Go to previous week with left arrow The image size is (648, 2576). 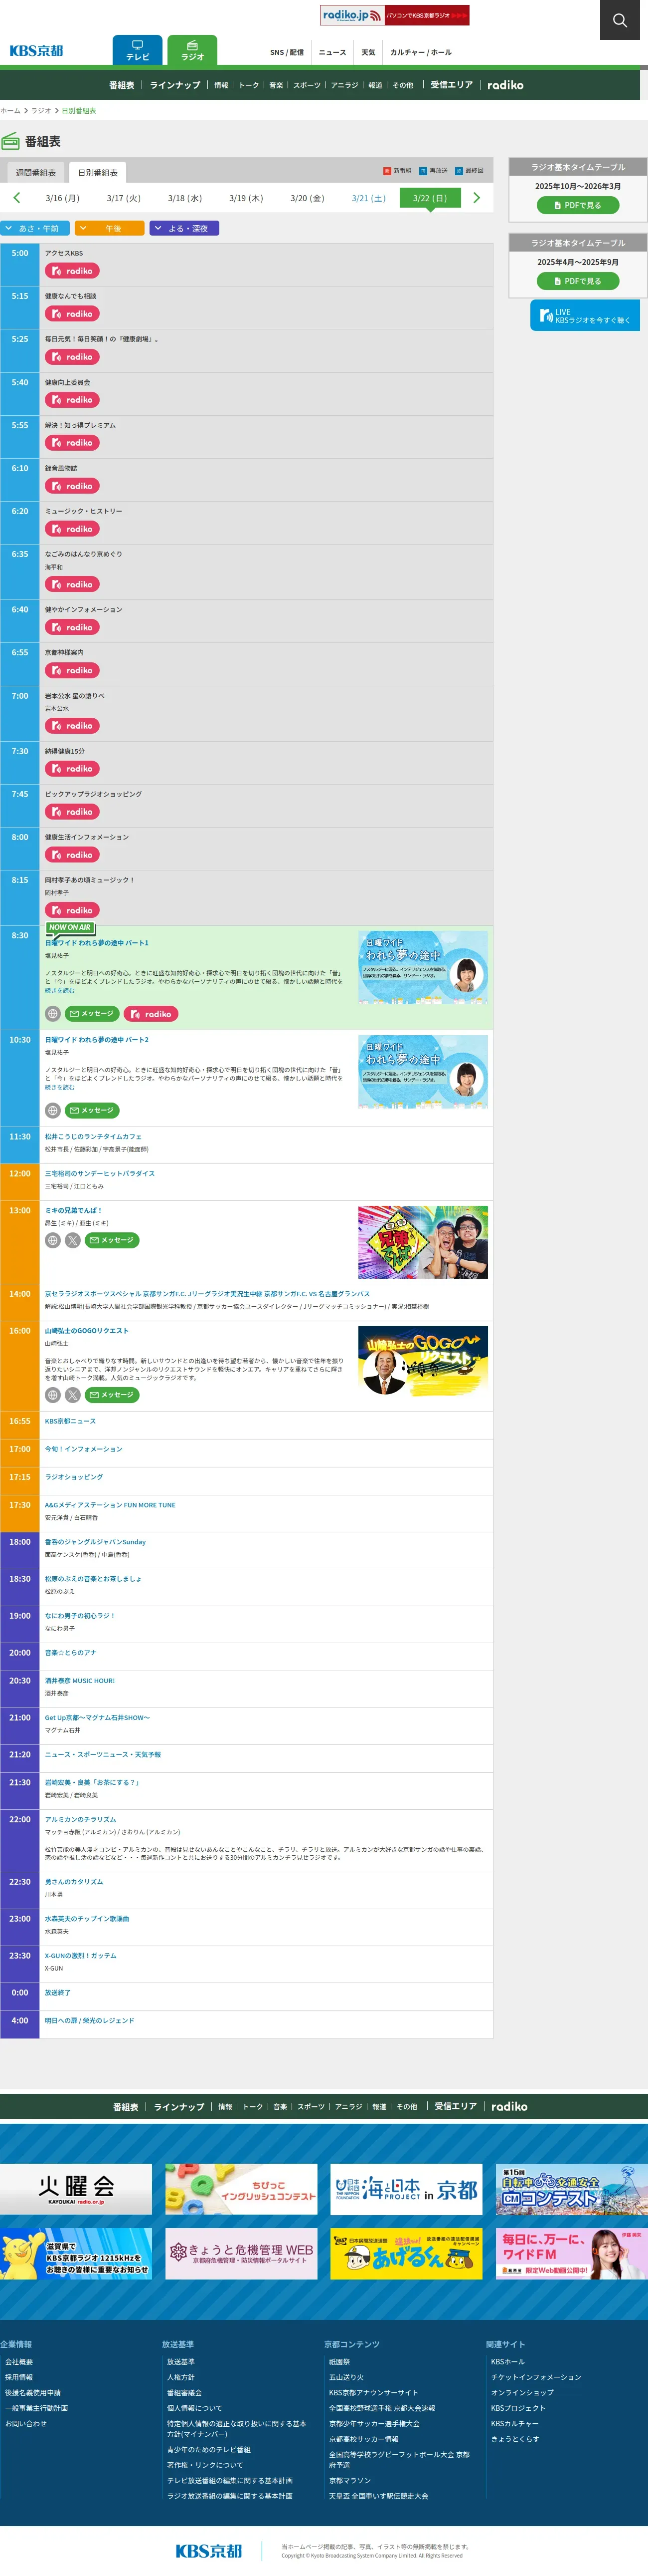[x=16, y=198]
